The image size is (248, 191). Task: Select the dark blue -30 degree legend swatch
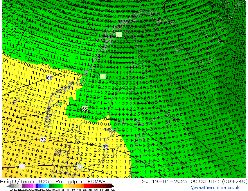37,186
